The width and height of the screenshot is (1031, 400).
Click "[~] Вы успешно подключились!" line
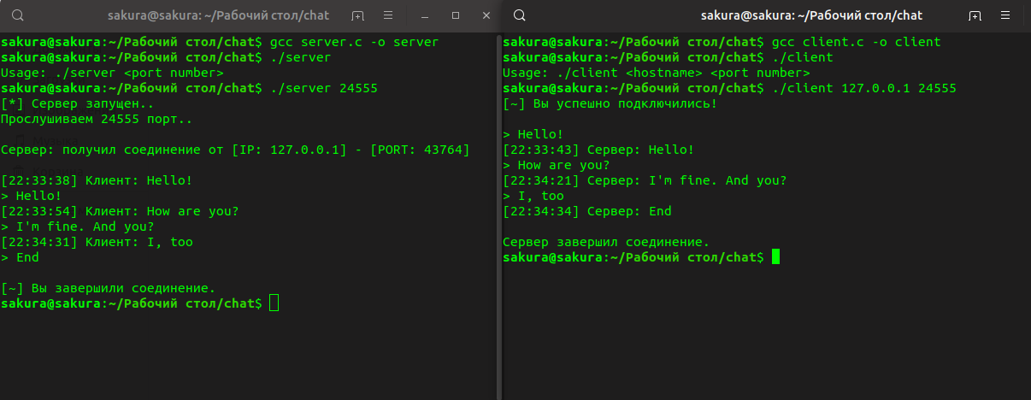[x=610, y=103]
